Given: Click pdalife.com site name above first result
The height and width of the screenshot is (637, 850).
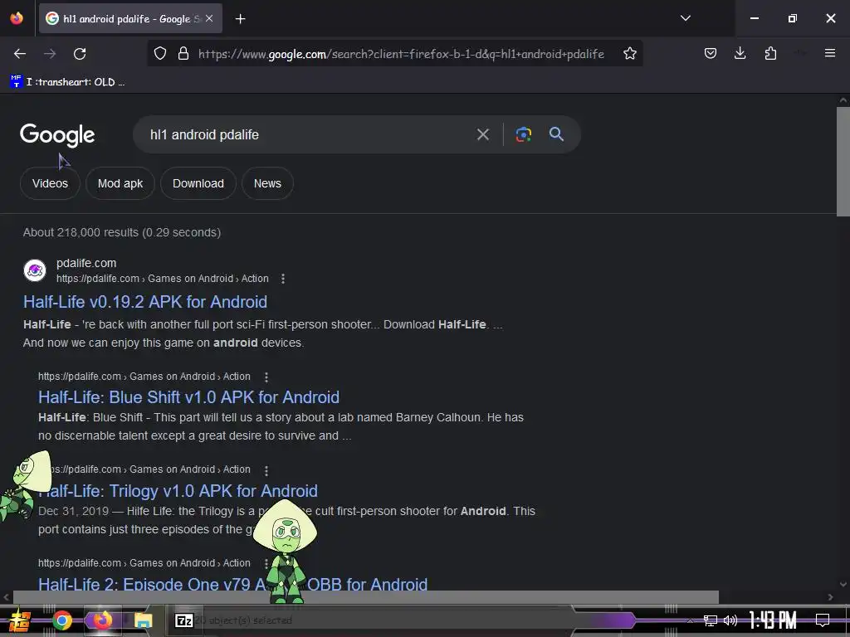Looking at the screenshot, I should (86, 263).
